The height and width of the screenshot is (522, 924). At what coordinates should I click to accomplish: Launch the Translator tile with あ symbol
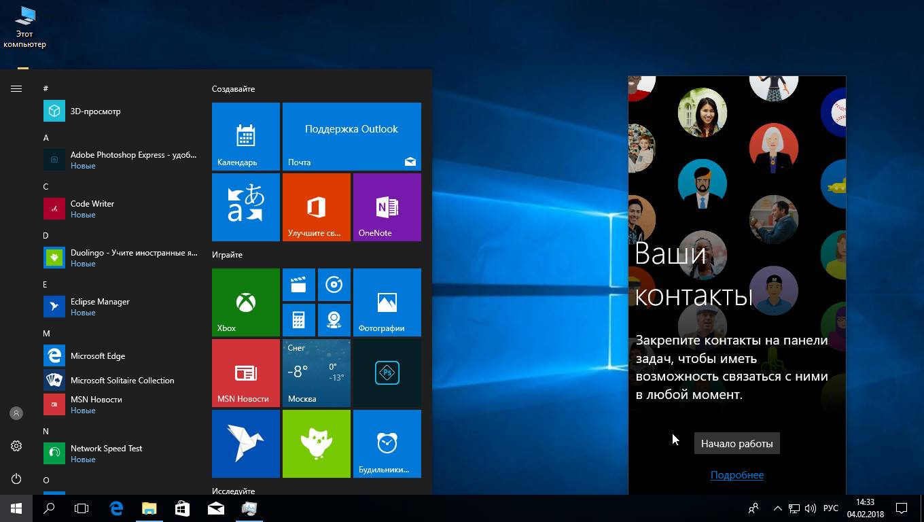tap(246, 207)
